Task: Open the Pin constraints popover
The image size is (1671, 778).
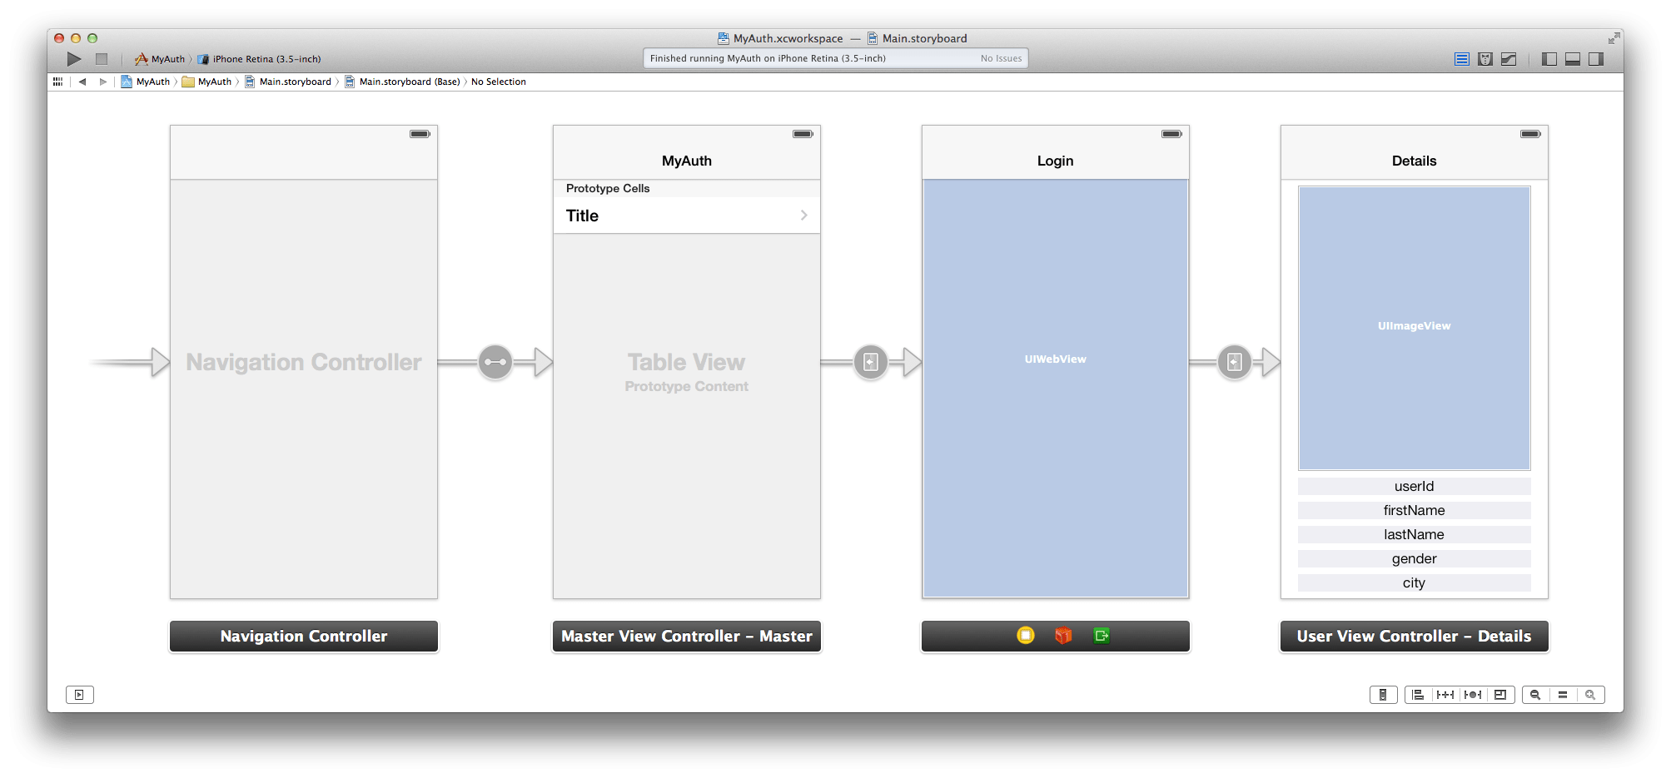Action: coord(1445,694)
